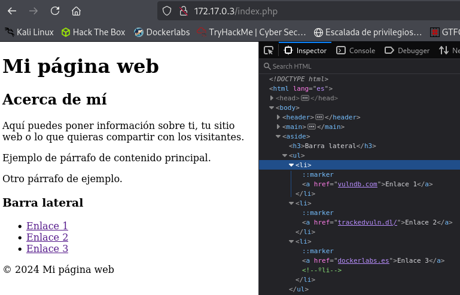Collapse the li containing Enlace 2
The image size is (460, 295).
(291, 203)
